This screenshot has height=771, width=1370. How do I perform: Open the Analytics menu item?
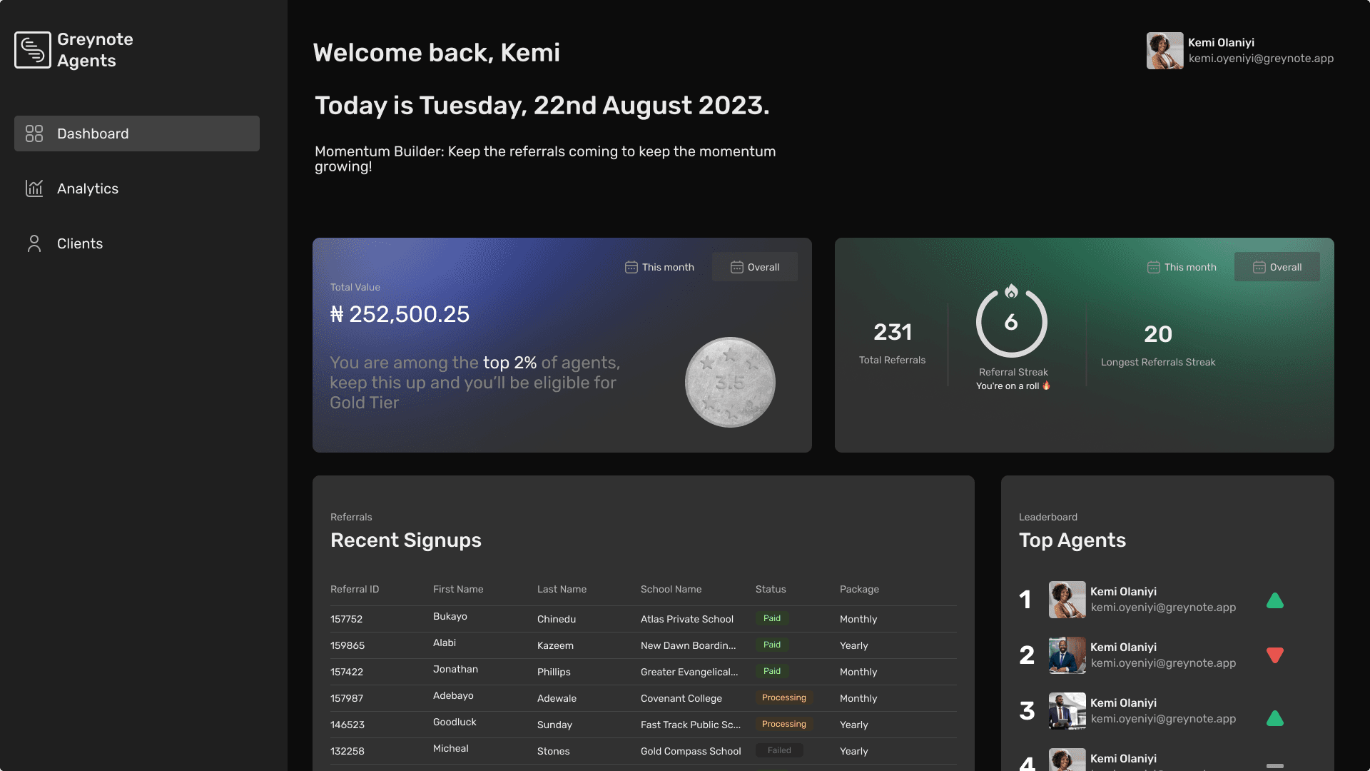[x=88, y=188]
